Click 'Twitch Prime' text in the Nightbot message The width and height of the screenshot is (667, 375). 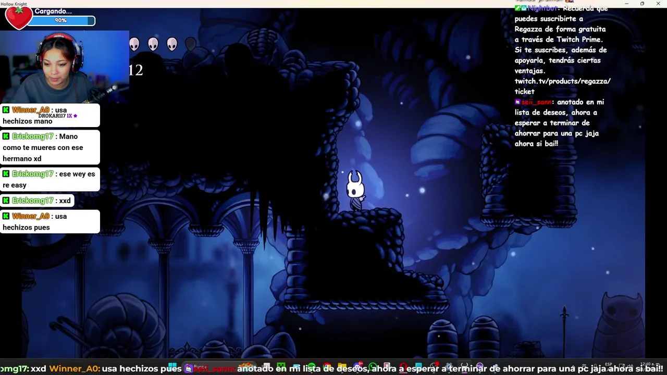click(579, 40)
